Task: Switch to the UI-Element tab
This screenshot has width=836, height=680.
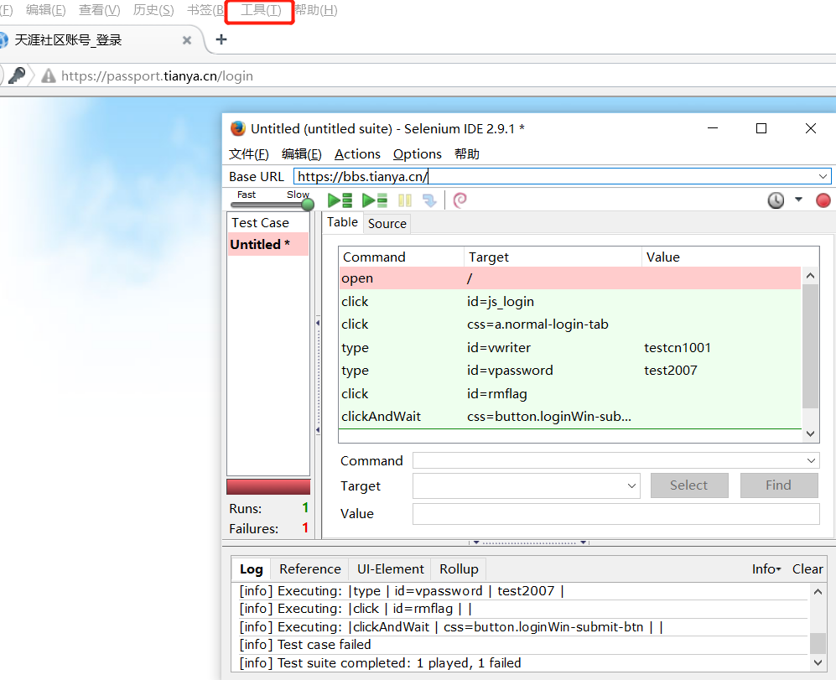Action: coord(390,569)
